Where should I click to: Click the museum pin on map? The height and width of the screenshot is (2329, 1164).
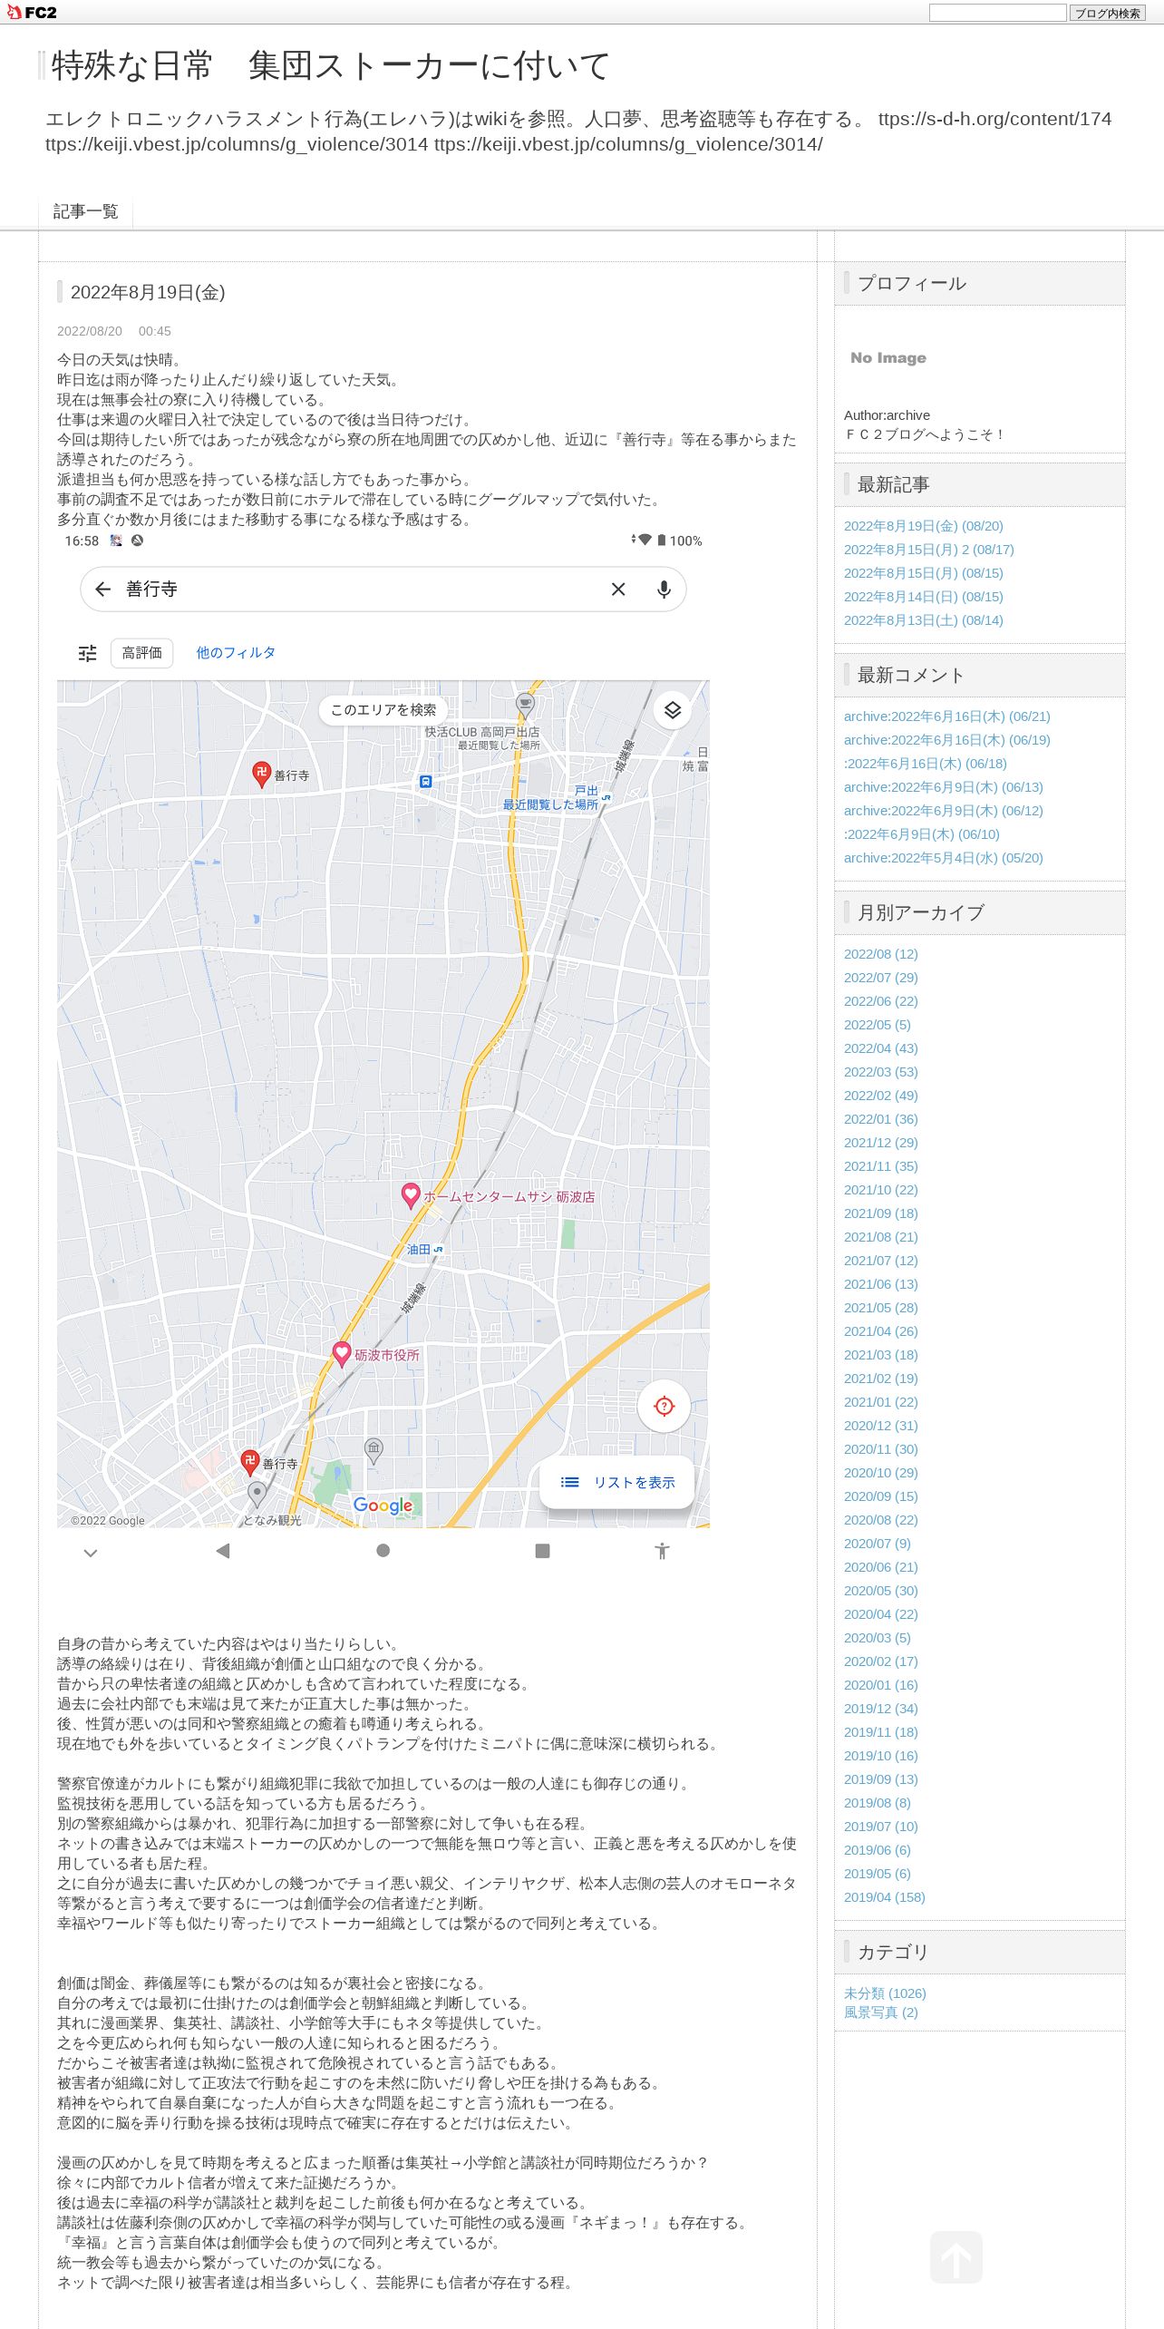point(373,1449)
